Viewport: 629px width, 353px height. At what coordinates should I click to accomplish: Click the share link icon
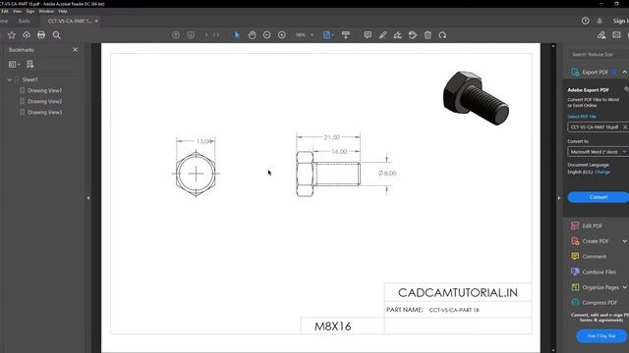coord(601,35)
